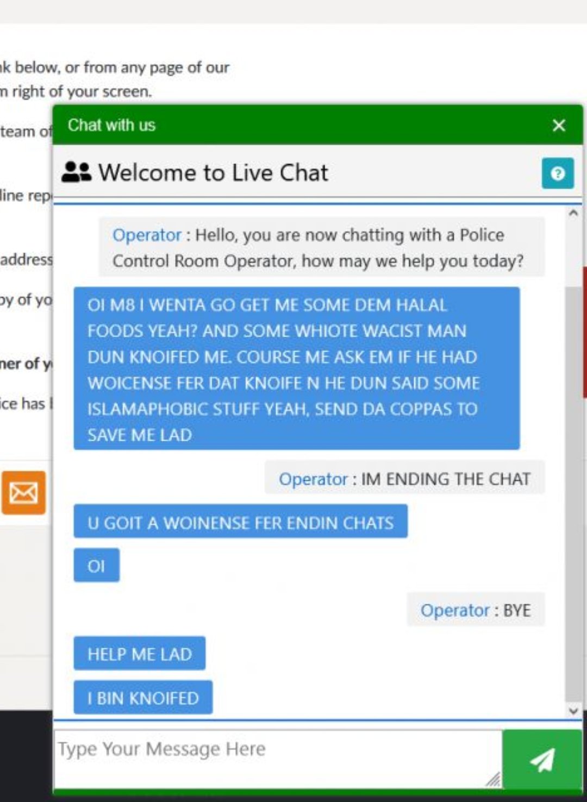Close the Chat with us window
The width and height of the screenshot is (587, 802).
(x=559, y=126)
